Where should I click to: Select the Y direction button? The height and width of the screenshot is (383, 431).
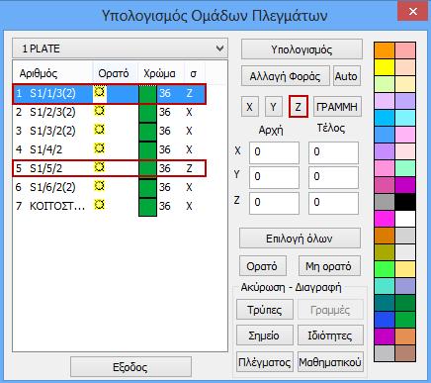pos(273,107)
